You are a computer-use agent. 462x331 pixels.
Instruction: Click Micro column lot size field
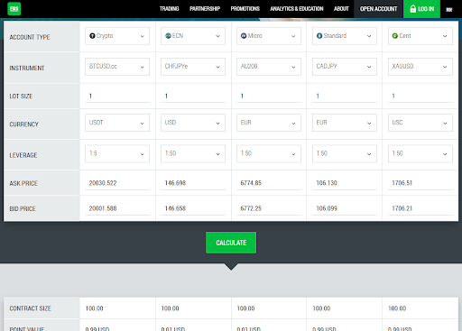coord(269,97)
